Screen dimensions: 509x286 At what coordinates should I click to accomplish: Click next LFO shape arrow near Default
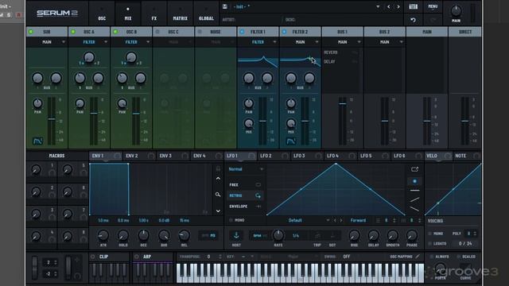click(341, 220)
